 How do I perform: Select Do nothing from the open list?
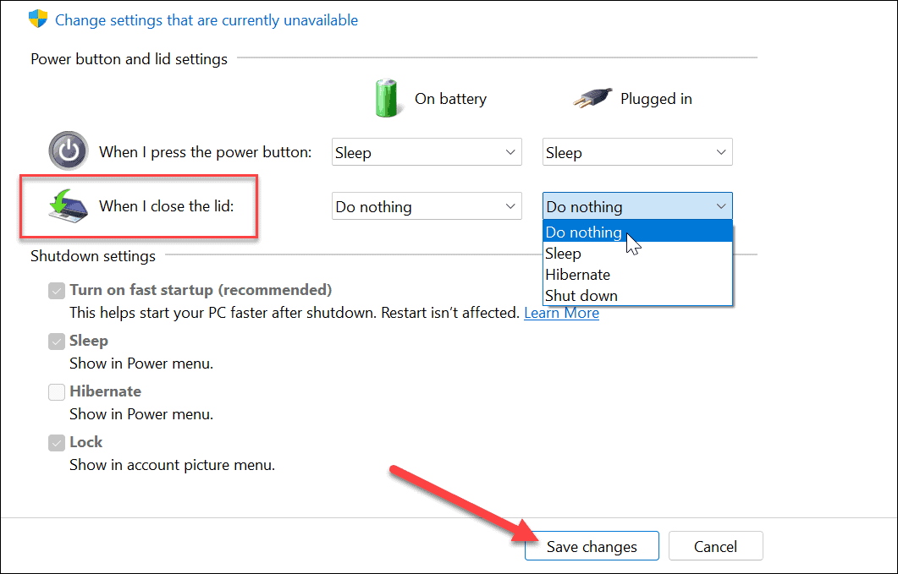tap(584, 232)
